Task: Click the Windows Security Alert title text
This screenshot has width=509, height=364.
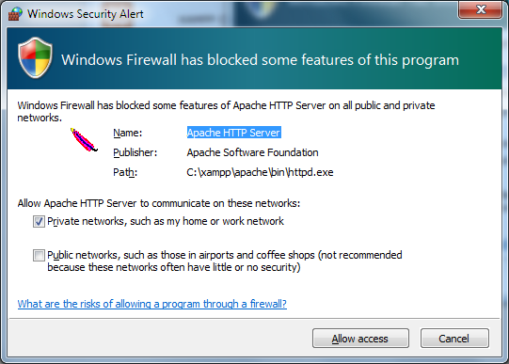Action: [x=86, y=14]
